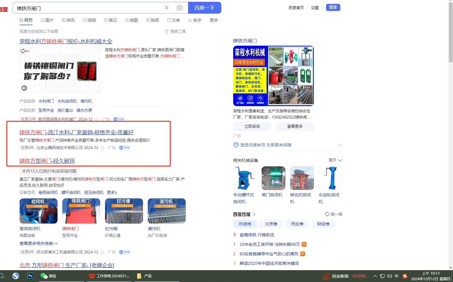Open WeChat (微信) from the taskbar
453x282 pixels.
click(x=48, y=276)
